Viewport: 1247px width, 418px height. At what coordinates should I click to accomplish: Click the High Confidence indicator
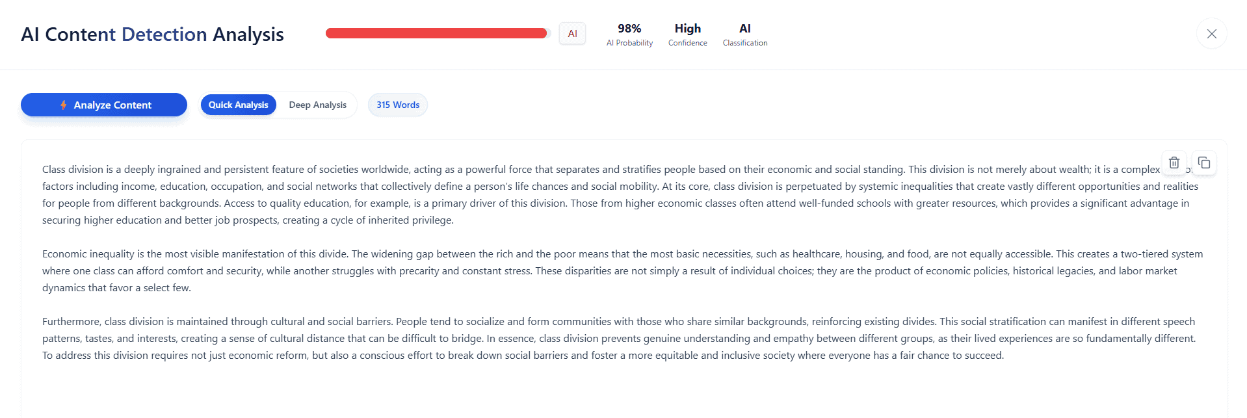(687, 35)
